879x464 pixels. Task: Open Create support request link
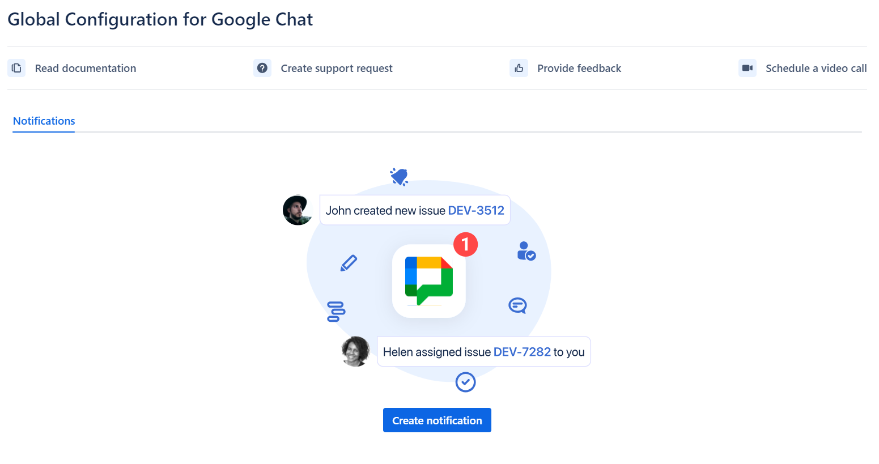337,68
